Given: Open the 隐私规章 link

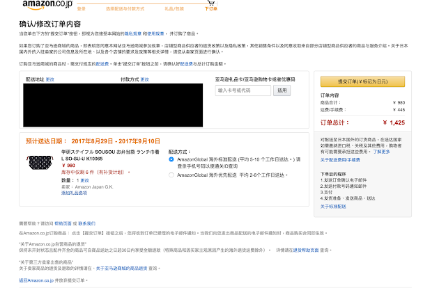Looking at the screenshot, I should click(x=133, y=33).
